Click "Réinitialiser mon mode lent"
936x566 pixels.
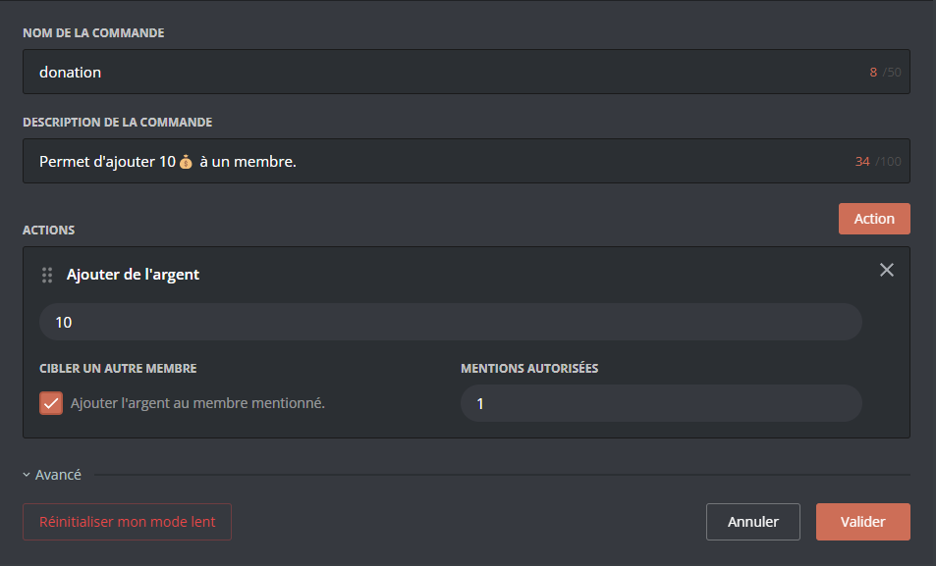pyautogui.click(x=127, y=521)
